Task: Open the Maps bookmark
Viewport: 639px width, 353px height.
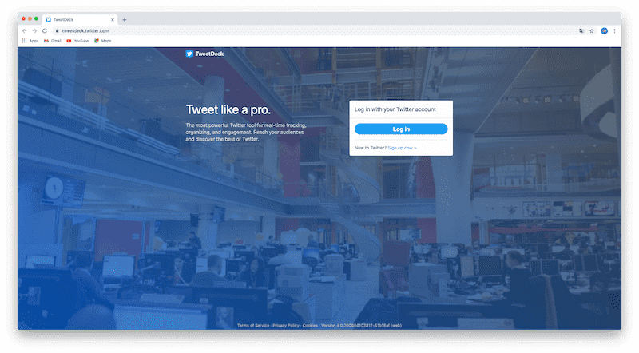Action: 102,40
